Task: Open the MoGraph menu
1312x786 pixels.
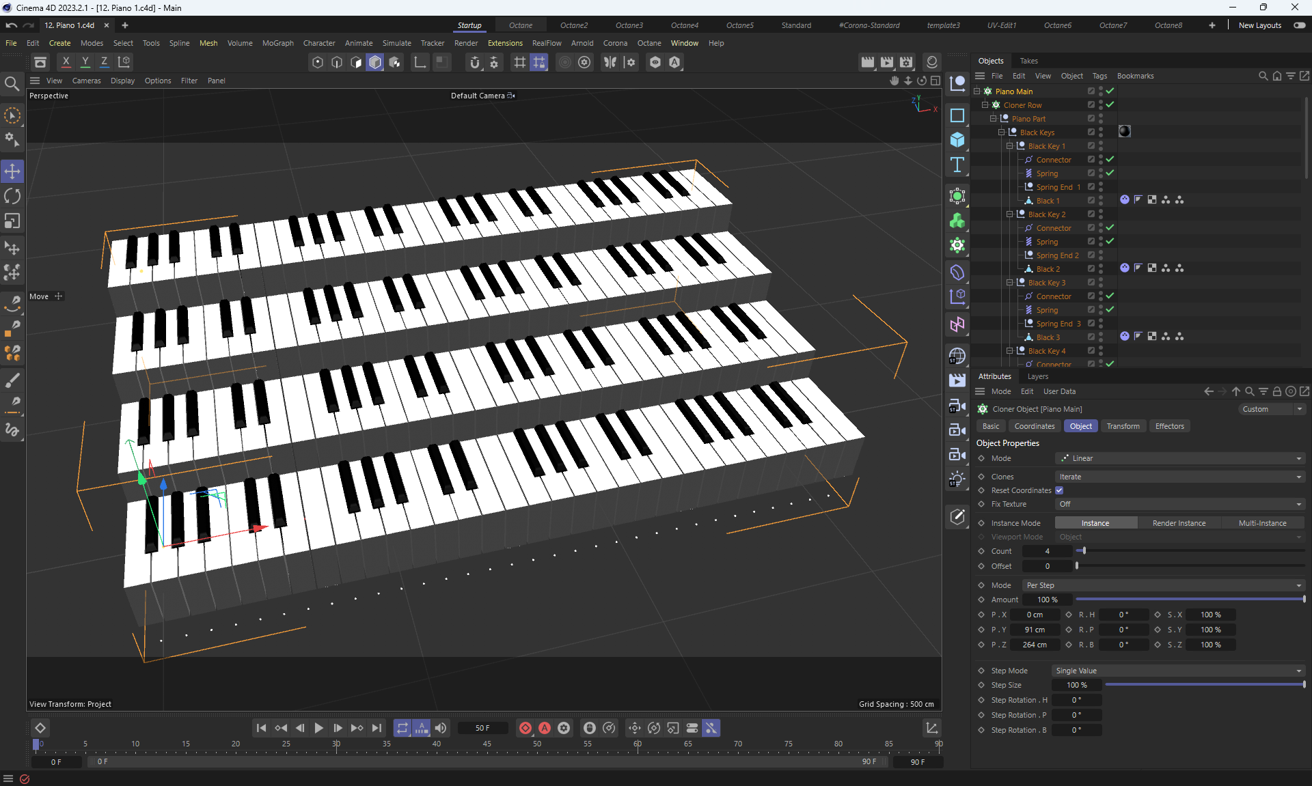Action: point(277,43)
